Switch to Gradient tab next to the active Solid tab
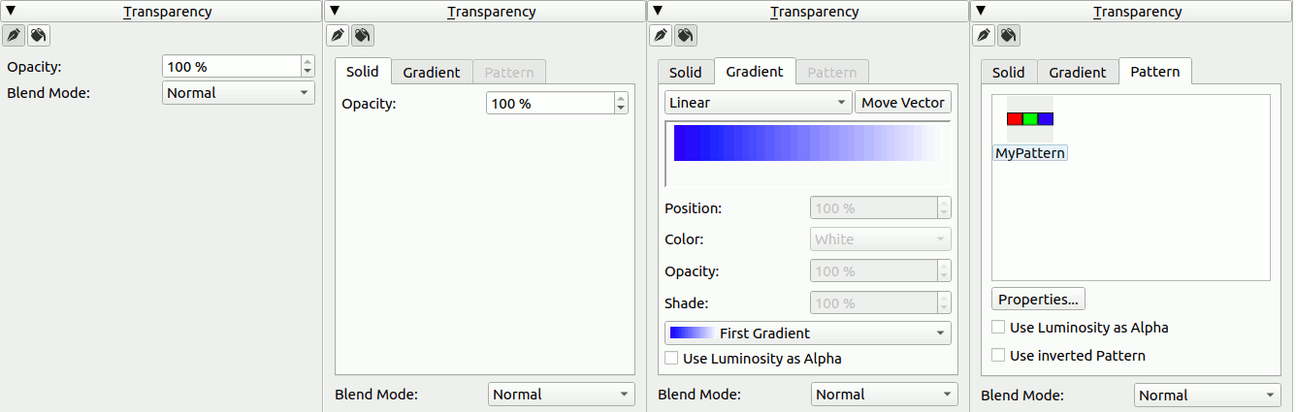The width and height of the screenshot is (1296, 412). pos(432,73)
